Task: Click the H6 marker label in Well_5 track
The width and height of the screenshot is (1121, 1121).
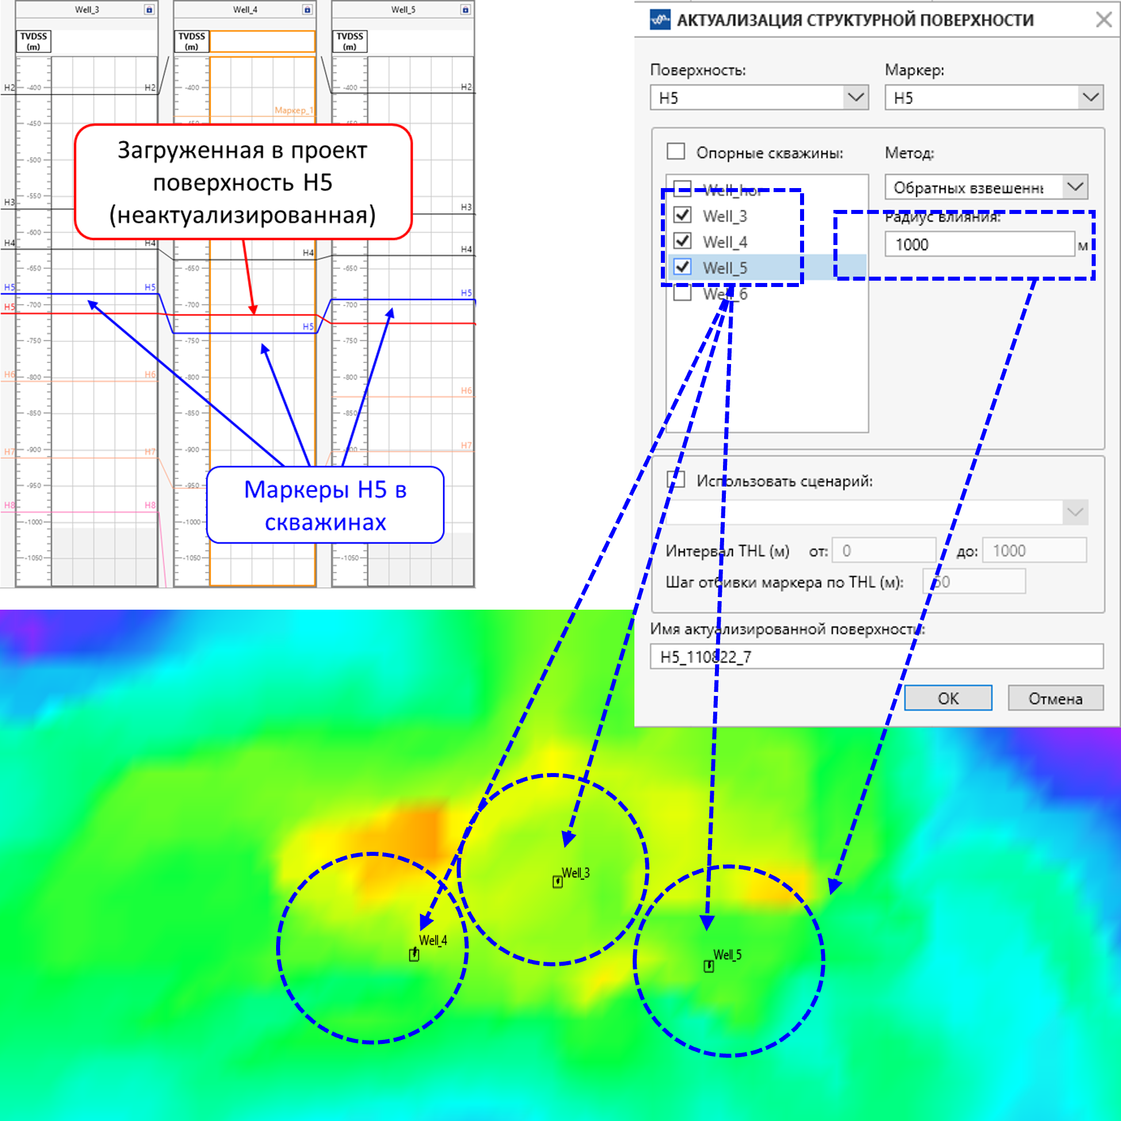Action: click(466, 391)
